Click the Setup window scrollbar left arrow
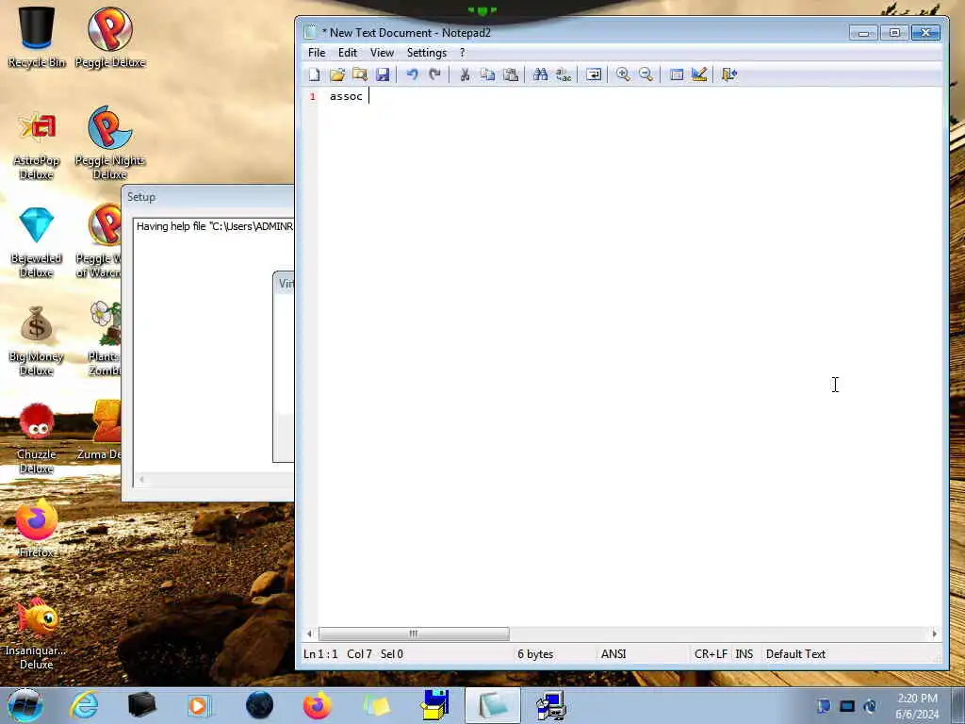 tap(141, 480)
